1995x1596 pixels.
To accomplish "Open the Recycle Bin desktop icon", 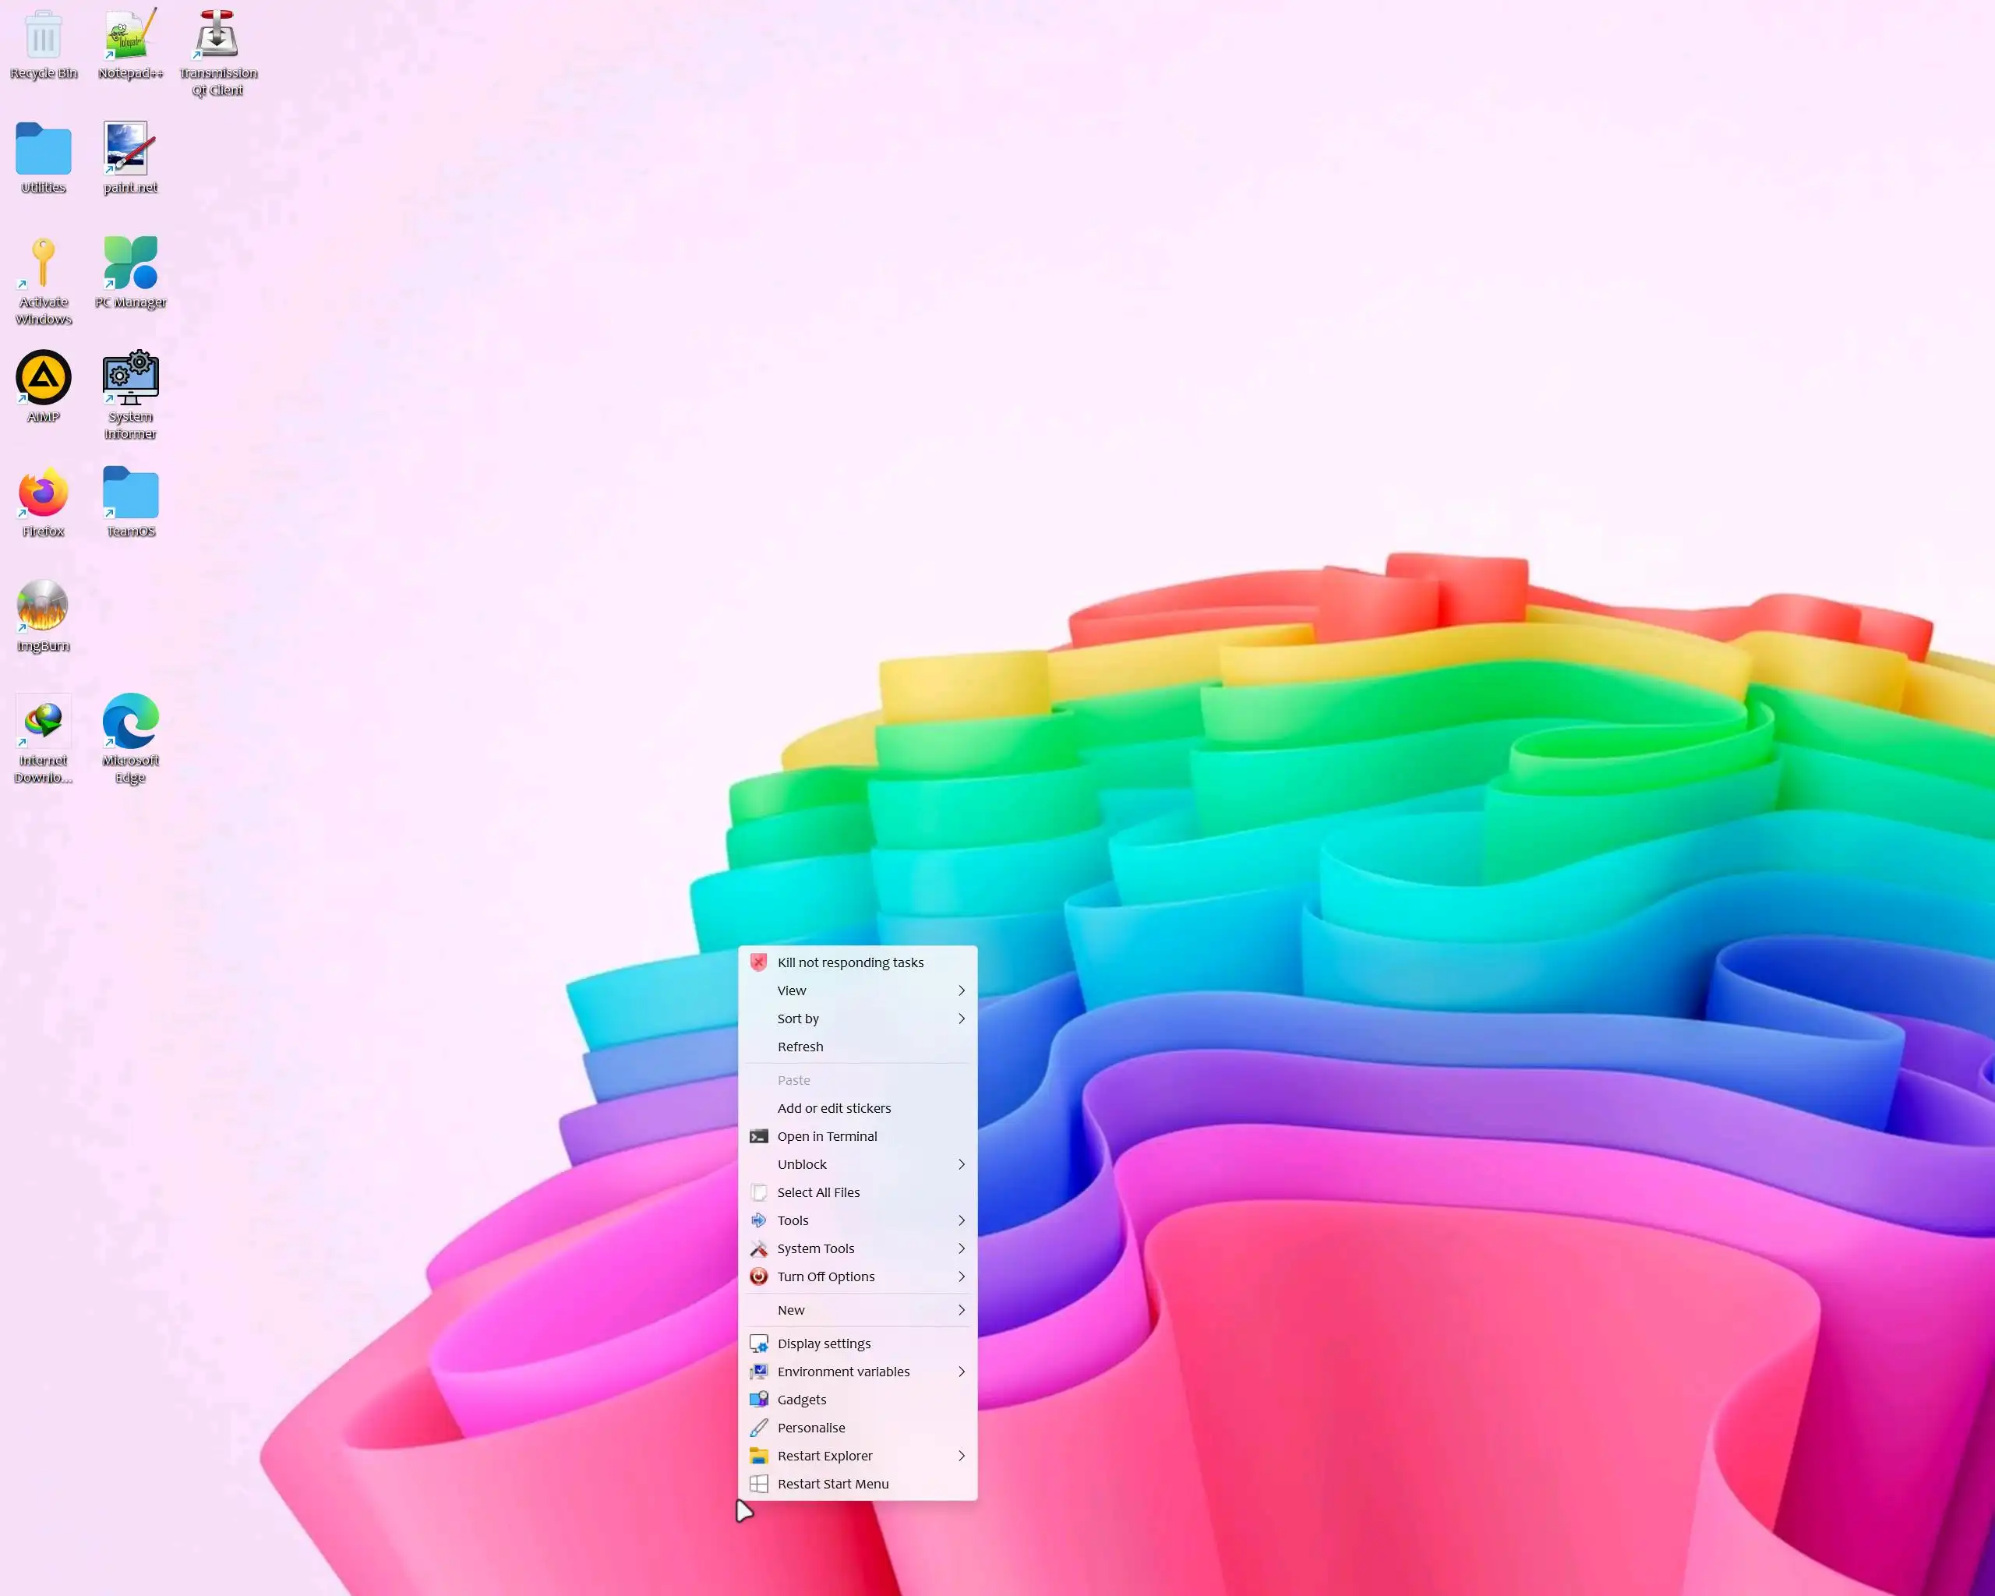I will (x=43, y=37).
